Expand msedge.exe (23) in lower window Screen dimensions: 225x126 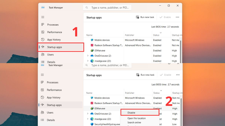click(x=88, y=119)
